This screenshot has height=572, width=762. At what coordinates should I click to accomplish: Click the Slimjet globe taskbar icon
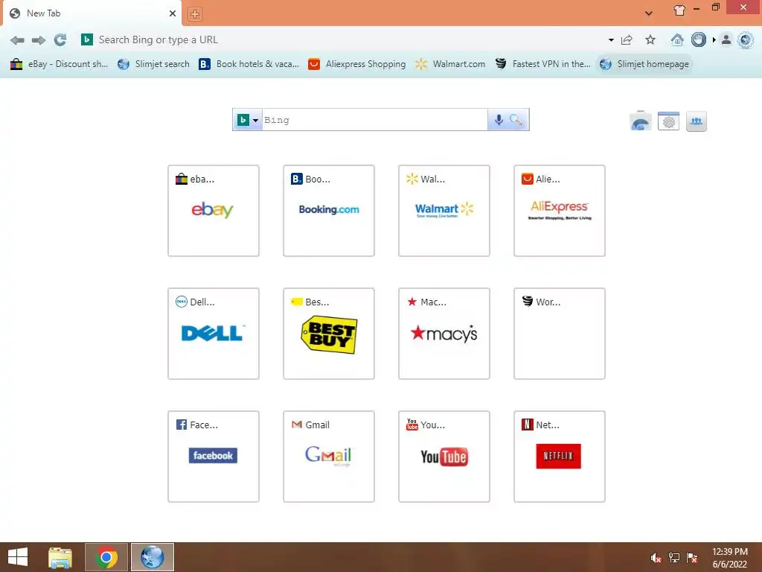(x=152, y=557)
